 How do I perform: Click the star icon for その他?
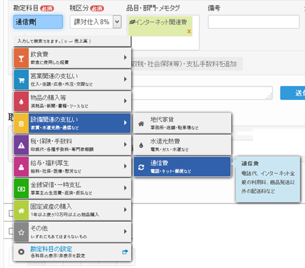coord(21,231)
